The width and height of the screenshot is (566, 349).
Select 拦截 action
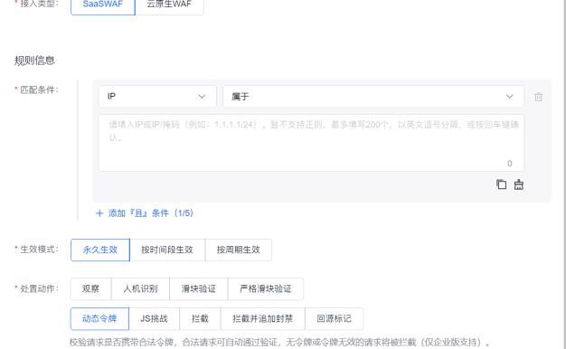click(200, 318)
